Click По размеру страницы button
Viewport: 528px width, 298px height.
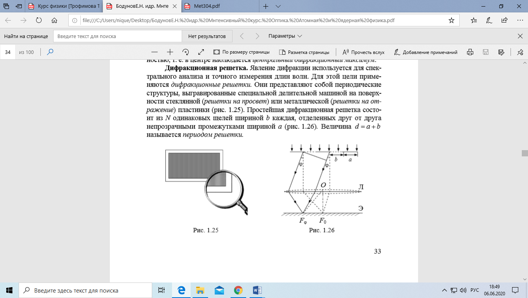[241, 52]
